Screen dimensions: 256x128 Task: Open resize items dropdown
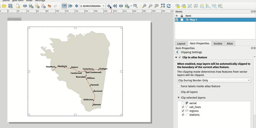[220, 6]
